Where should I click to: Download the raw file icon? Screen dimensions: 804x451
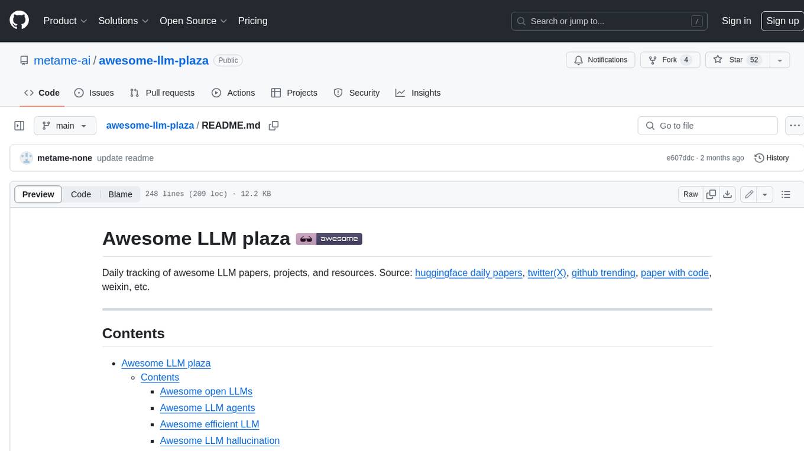(x=728, y=194)
